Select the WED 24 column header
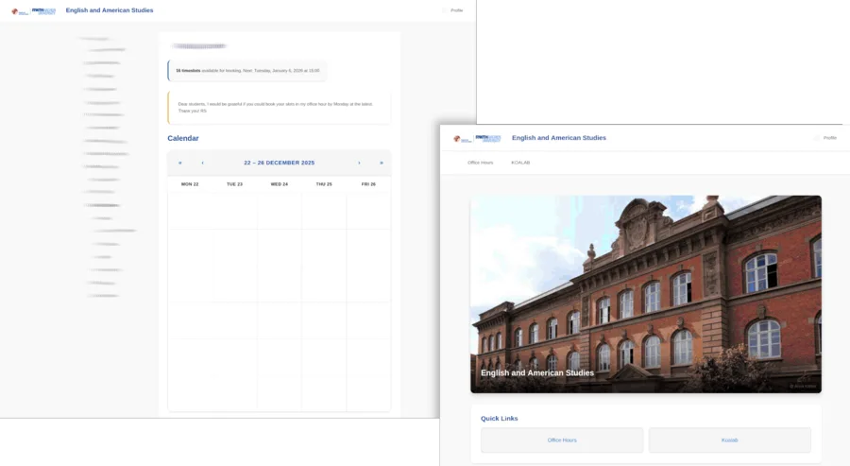 pyautogui.click(x=280, y=184)
